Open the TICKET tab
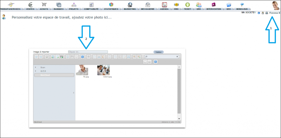 point(188,9)
